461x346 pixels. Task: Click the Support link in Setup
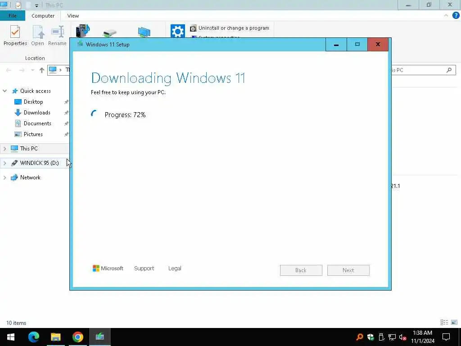(x=144, y=269)
